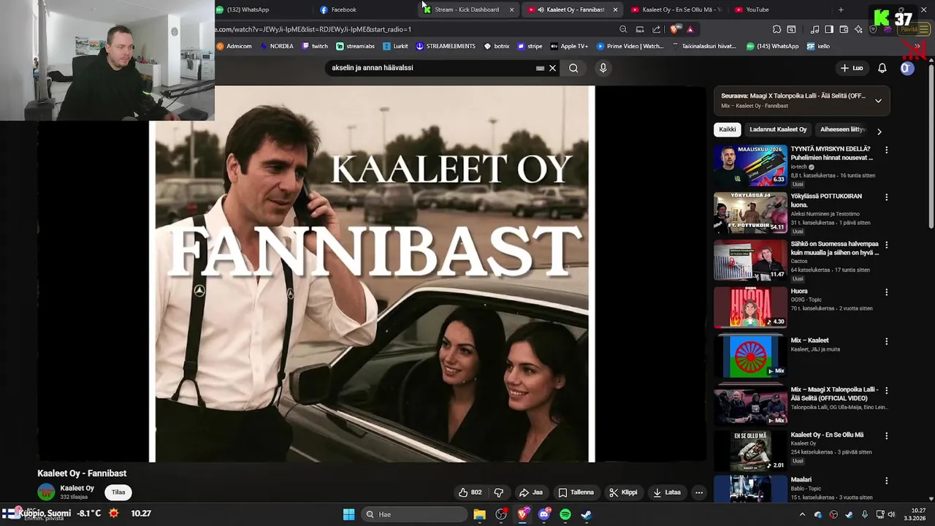Click YouTube search field with akselin text
The width and height of the screenshot is (935, 526).
click(431, 68)
